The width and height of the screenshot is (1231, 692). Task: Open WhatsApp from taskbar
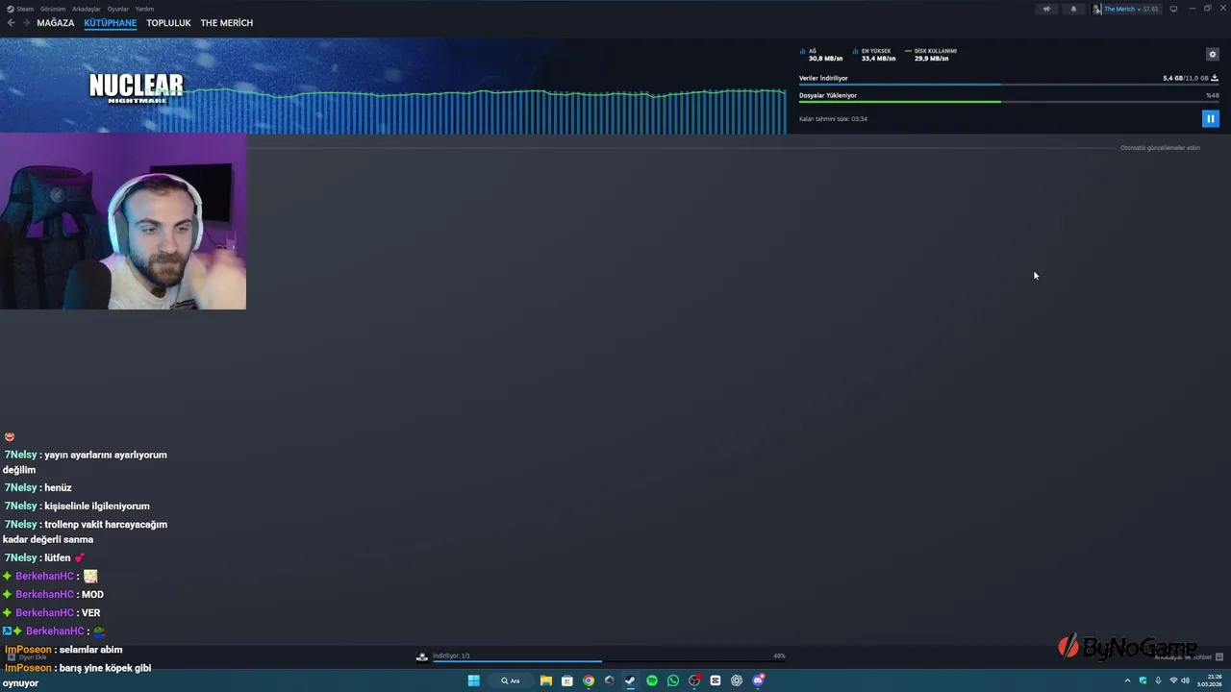(x=673, y=680)
